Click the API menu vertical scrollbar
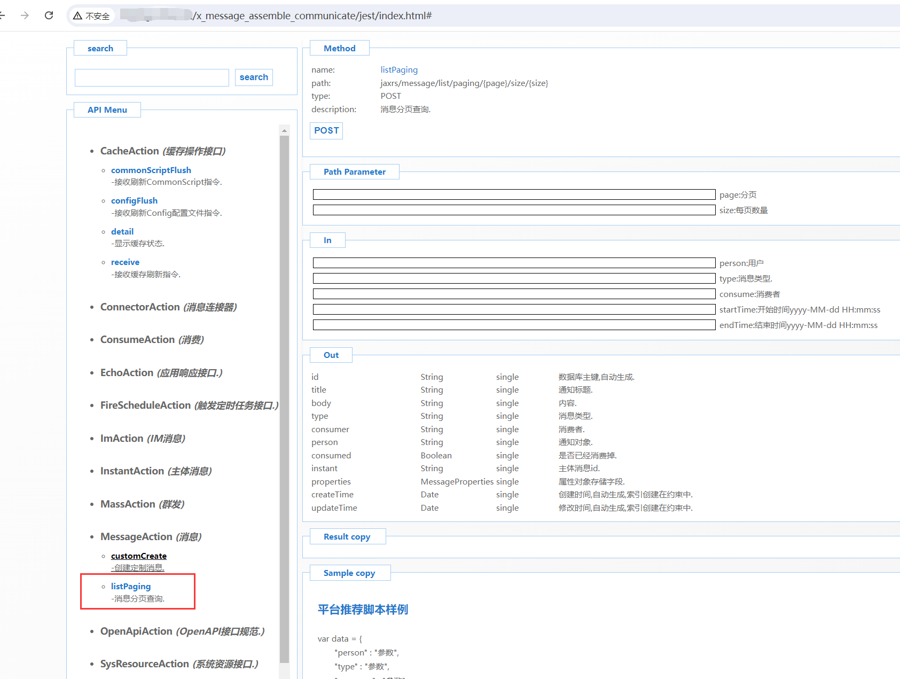 [284, 374]
